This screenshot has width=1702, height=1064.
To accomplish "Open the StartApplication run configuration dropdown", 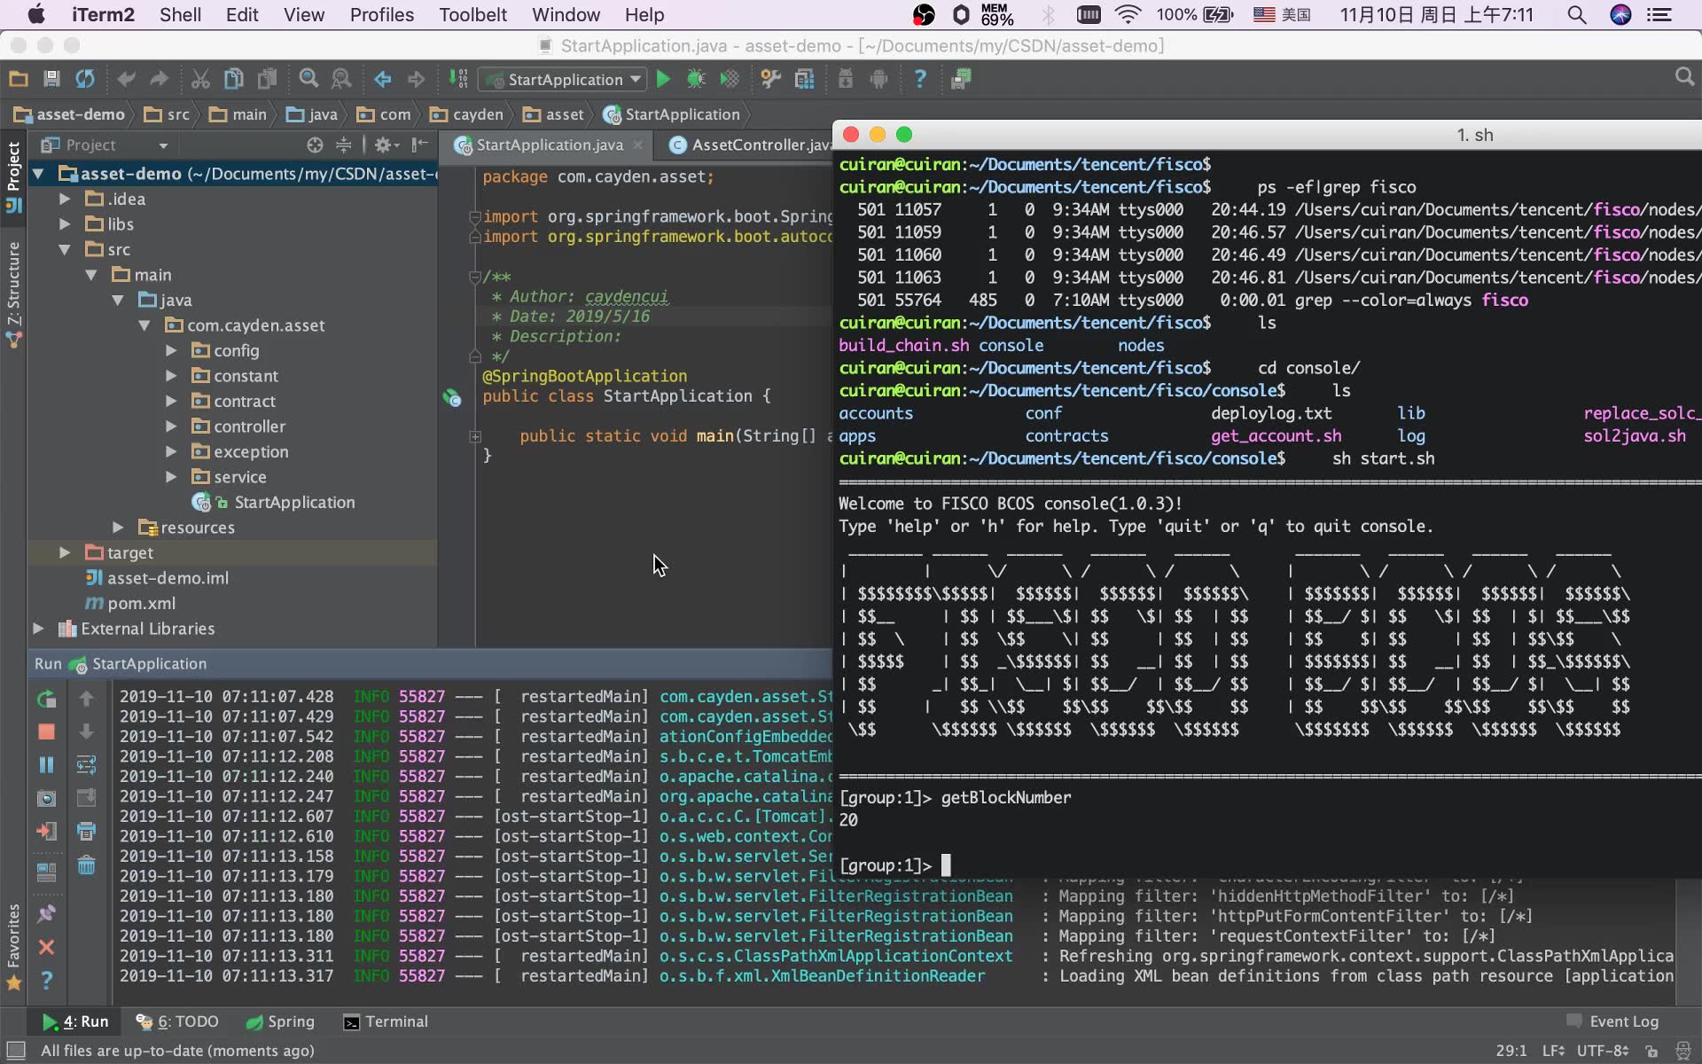I will pos(562,80).
